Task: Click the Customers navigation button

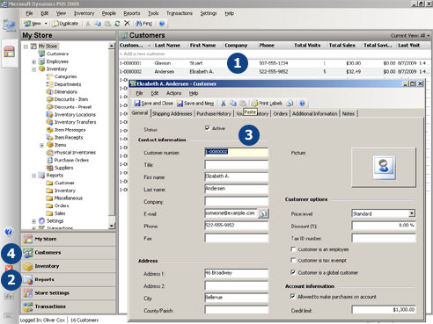Action: [69, 253]
